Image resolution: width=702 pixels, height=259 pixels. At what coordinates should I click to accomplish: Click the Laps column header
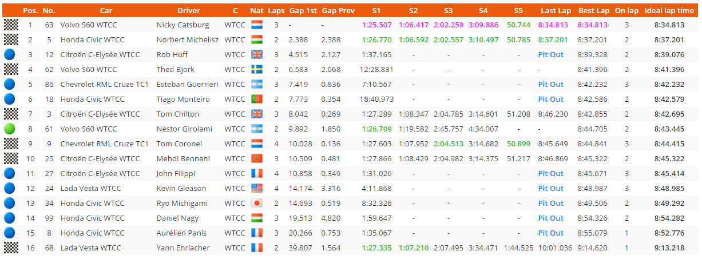276,10
